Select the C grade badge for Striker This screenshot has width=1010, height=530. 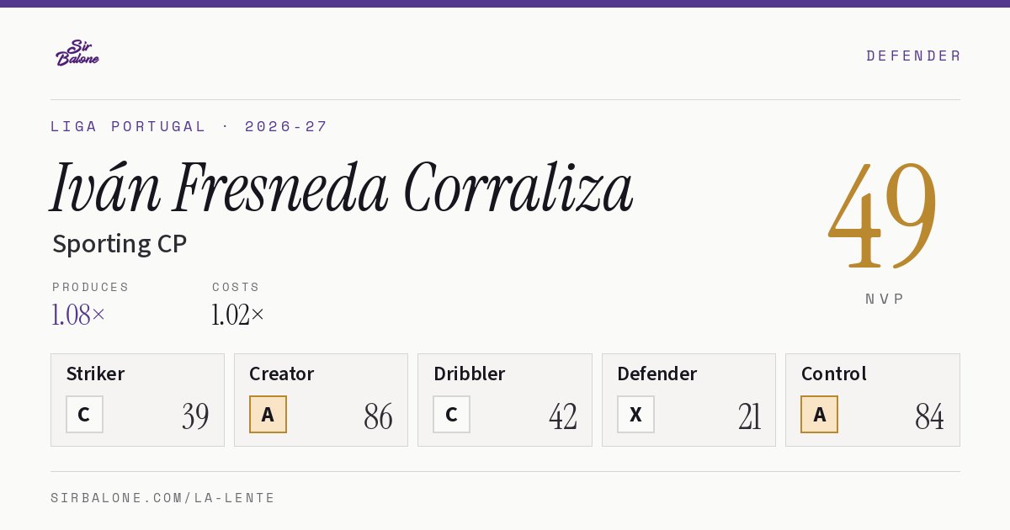pos(84,414)
